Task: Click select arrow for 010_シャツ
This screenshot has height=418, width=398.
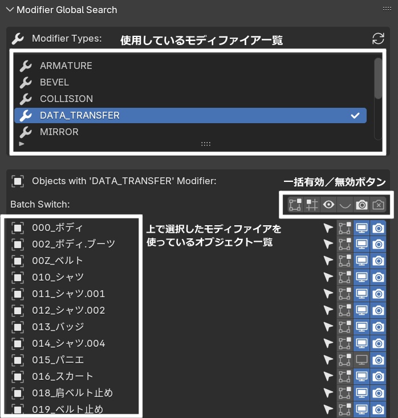Action: pyautogui.click(x=328, y=278)
